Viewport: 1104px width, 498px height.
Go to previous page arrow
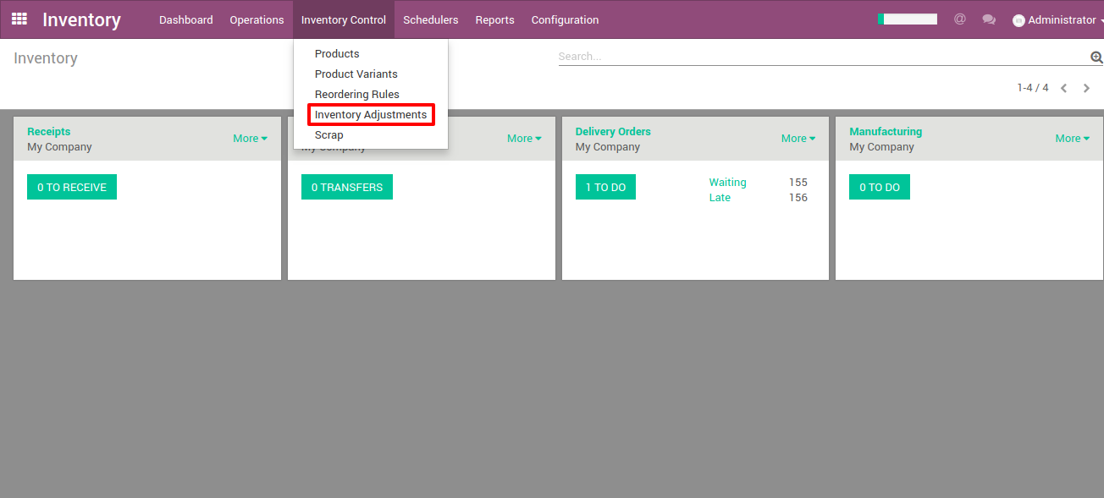(1064, 88)
